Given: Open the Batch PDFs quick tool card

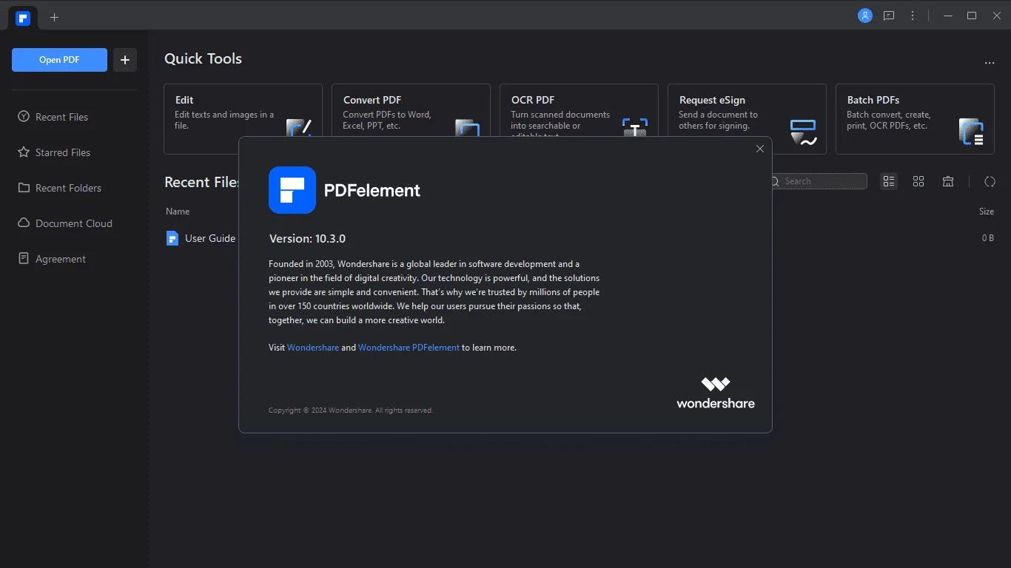Looking at the screenshot, I should (x=915, y=119).
